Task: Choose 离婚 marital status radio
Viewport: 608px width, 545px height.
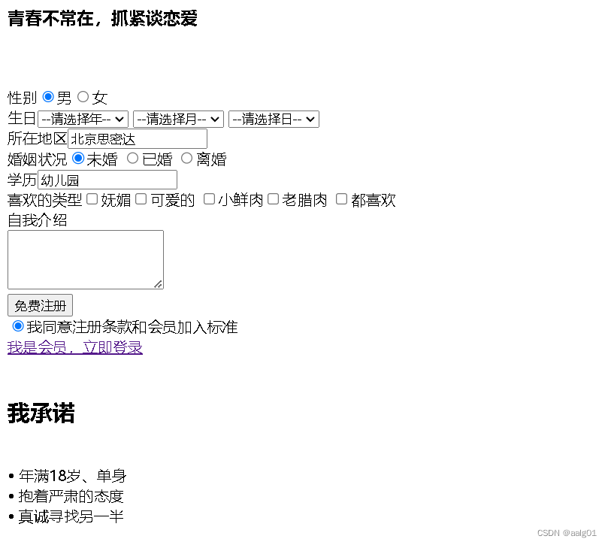Action: pos(186,159)
